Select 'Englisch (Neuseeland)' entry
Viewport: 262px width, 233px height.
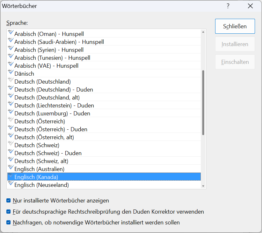tap(104, 185)
